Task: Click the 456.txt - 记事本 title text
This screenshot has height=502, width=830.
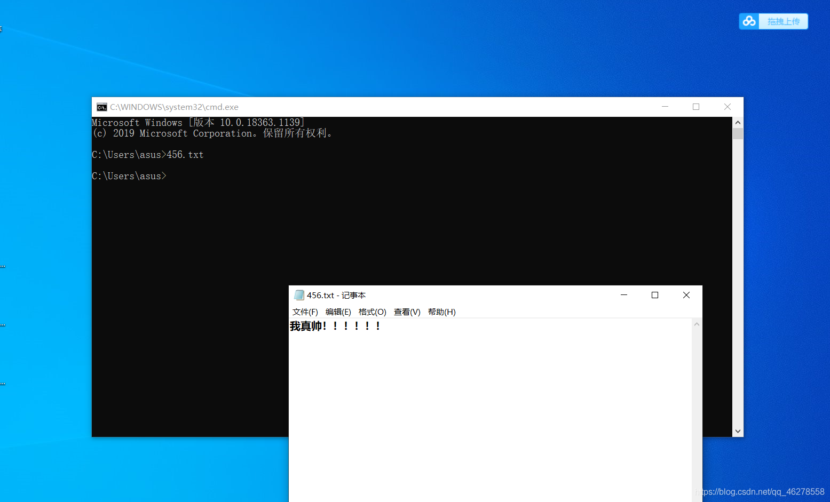Action: tap(336, 295)
